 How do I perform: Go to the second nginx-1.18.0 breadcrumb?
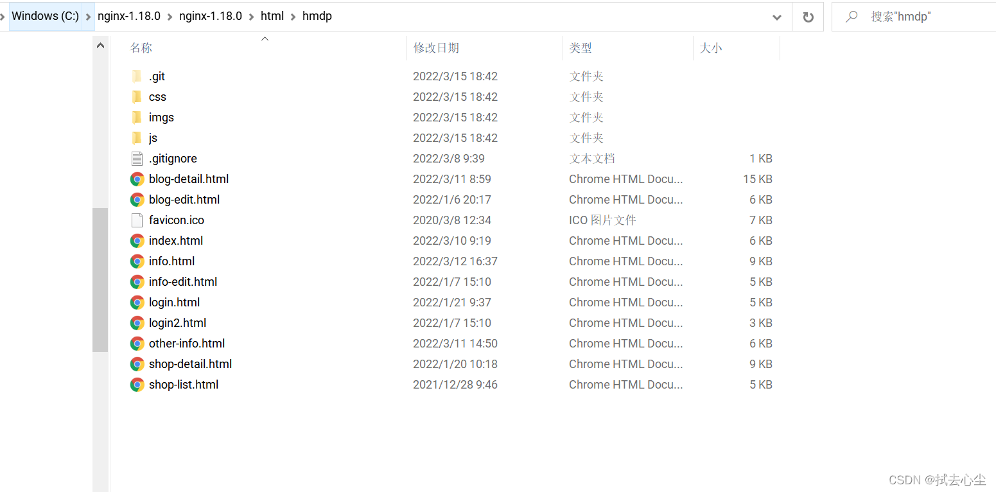[x=211, y=17]
